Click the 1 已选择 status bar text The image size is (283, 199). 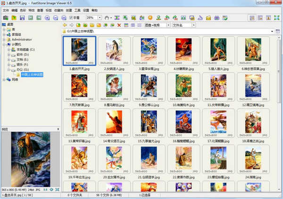[x=144, y=195]
